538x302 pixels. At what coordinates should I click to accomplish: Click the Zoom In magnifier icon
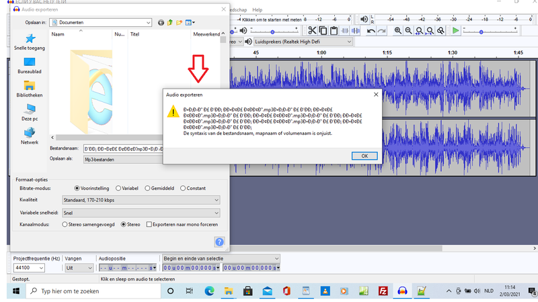pos(398,30)
